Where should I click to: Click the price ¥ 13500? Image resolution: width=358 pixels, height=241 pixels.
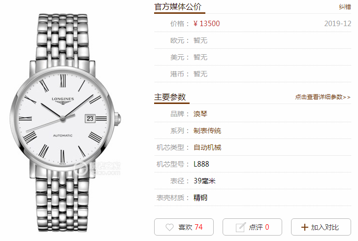(x=206, y=24)
